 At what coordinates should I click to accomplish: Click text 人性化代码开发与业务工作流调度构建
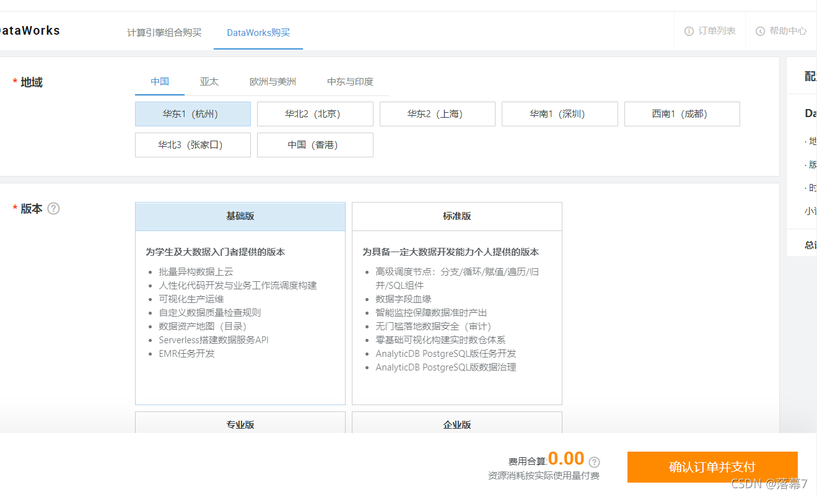point(238,286)
